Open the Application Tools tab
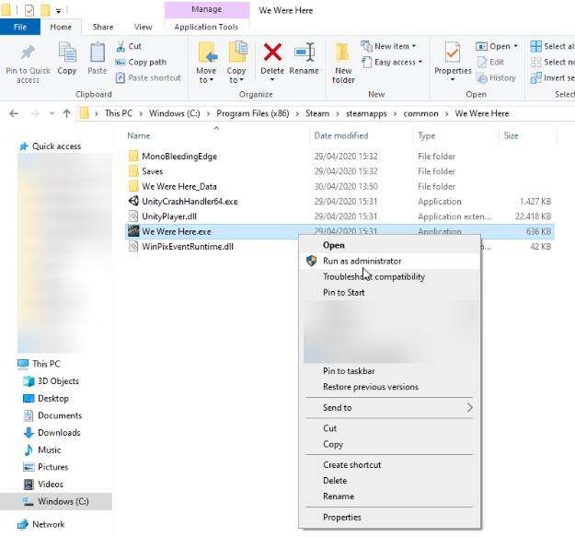Viewport: 575px width, 537px height. [206, 27]
